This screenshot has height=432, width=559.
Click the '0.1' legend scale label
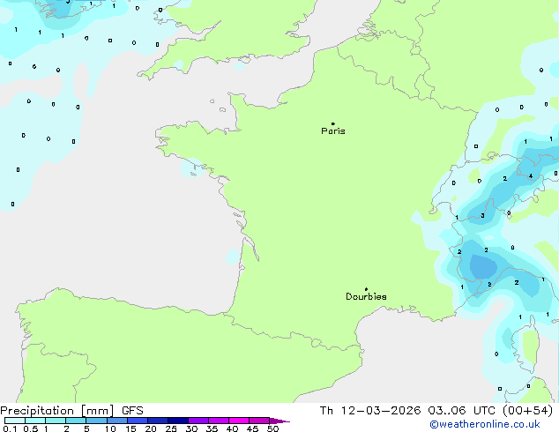pyautogui.click(x=10, y=428)
